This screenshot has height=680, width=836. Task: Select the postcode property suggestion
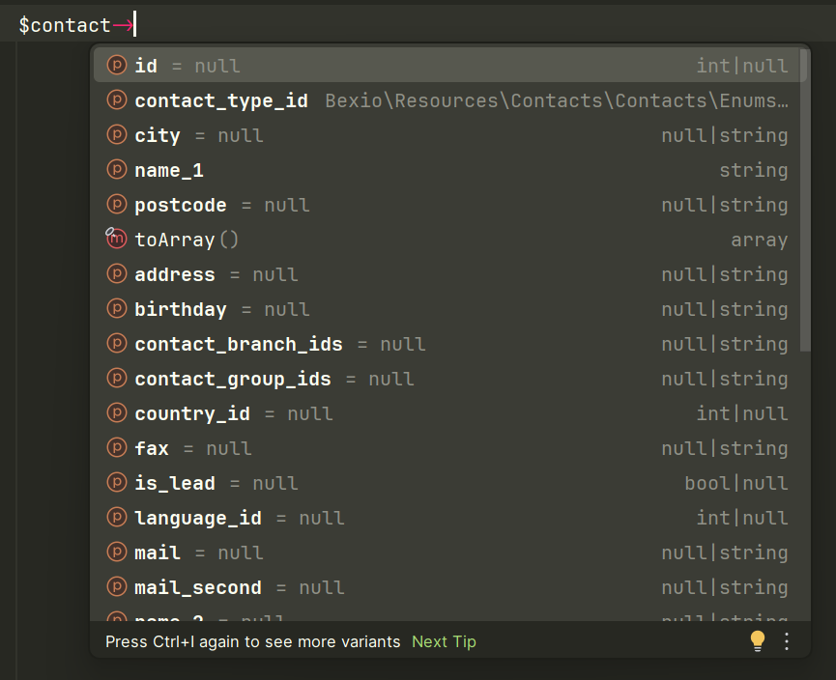(x=181, y=205)
